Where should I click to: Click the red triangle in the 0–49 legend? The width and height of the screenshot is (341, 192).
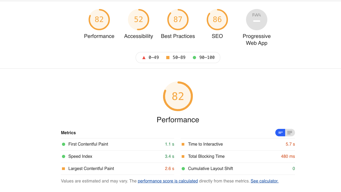pyautogui.click(x=144, y=57)
